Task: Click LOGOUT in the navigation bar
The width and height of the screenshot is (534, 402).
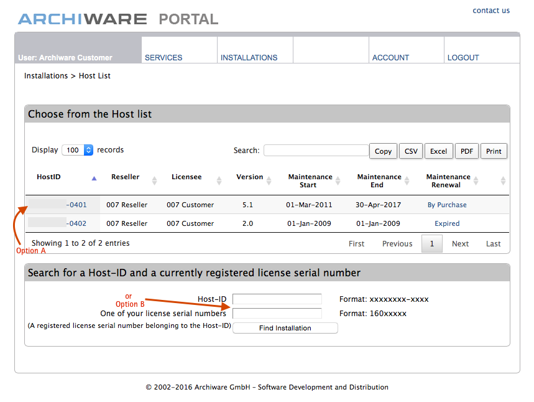Action: click(463, 57)
